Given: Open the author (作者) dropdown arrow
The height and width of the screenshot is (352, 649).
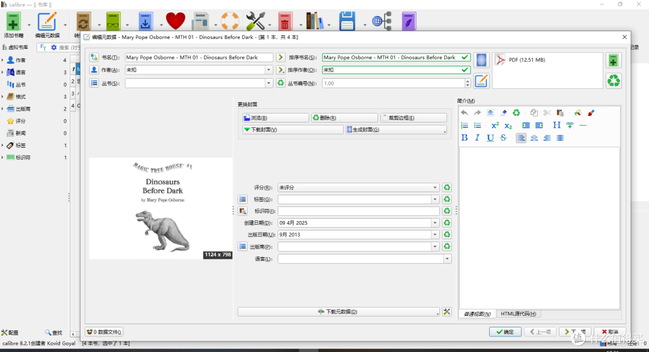Looking at the screenshot, I should click(269, 70).
